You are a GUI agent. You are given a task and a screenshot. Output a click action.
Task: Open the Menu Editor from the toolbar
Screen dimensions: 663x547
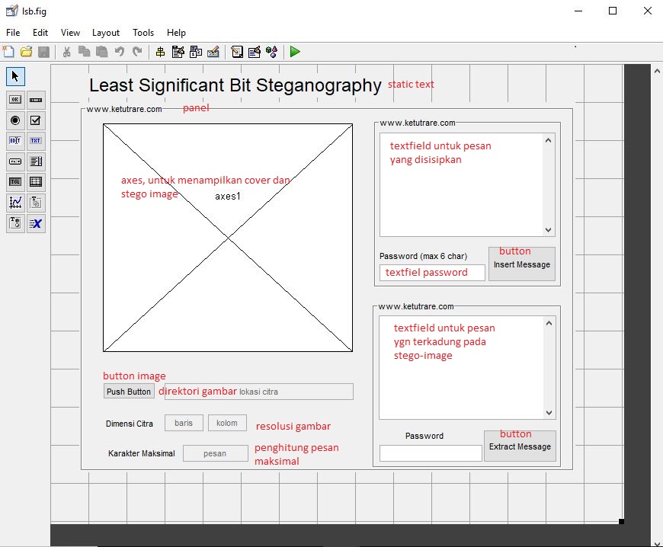coord(178,52)
